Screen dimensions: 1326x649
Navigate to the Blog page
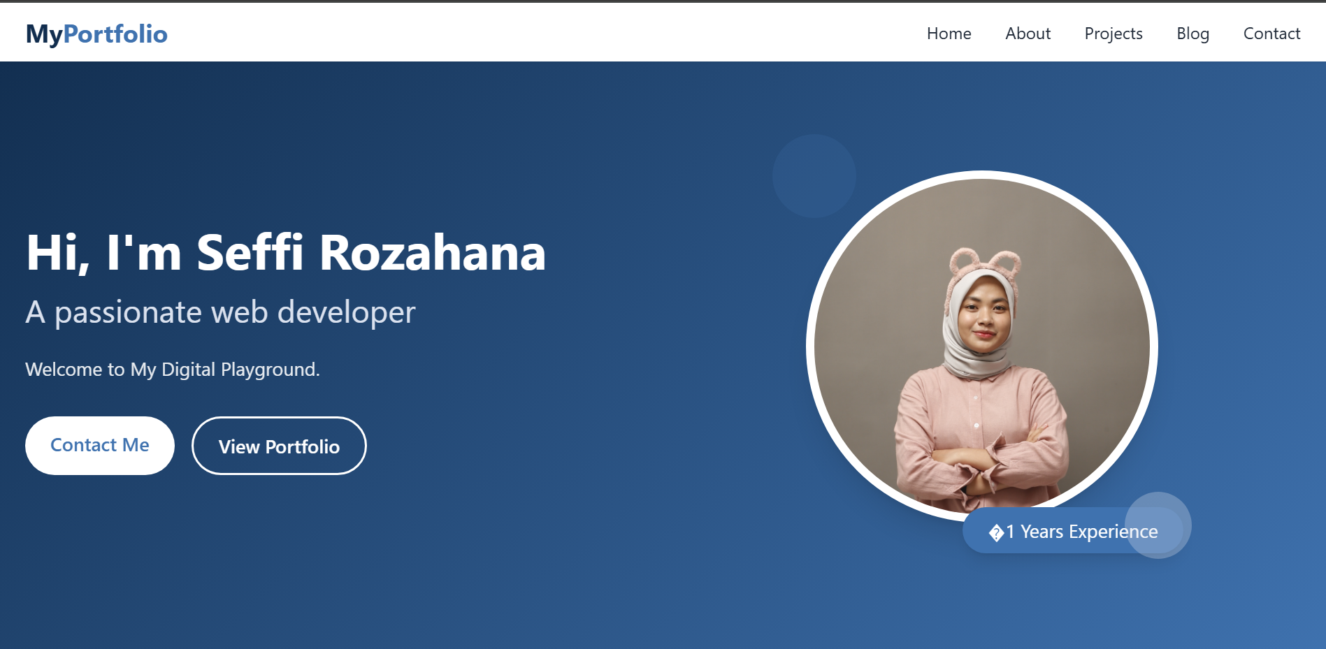click(1192, 34)
